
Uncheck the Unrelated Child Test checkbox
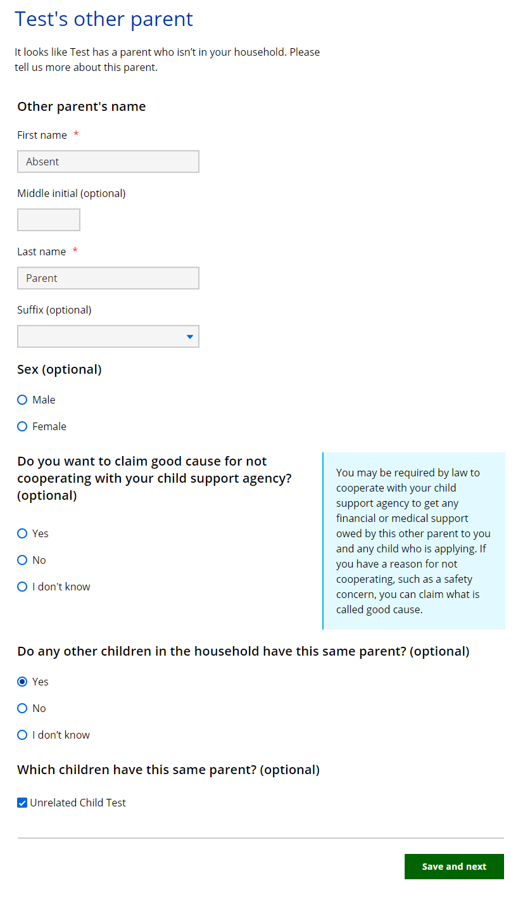[x=22, y=803]
